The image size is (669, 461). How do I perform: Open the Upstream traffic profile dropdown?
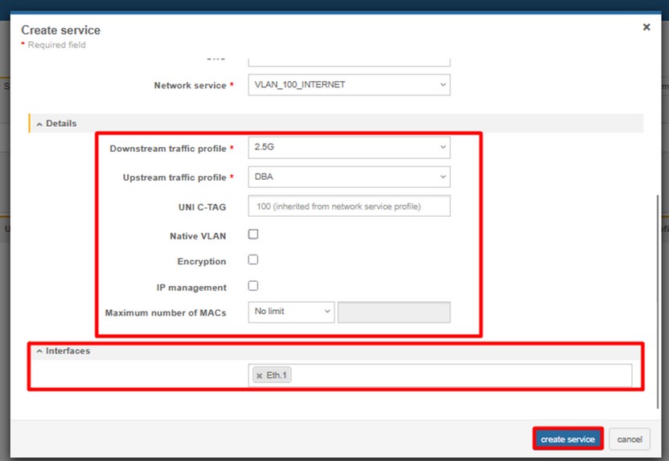[349, 177]
